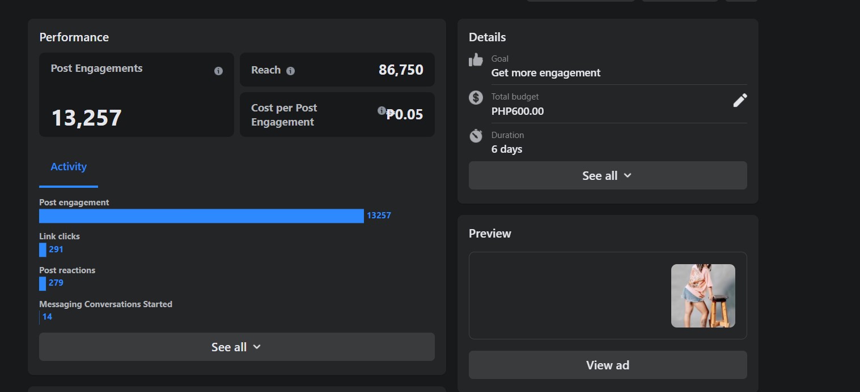
Task: Expand See all in Details panel
Action: tap(607, 175)
